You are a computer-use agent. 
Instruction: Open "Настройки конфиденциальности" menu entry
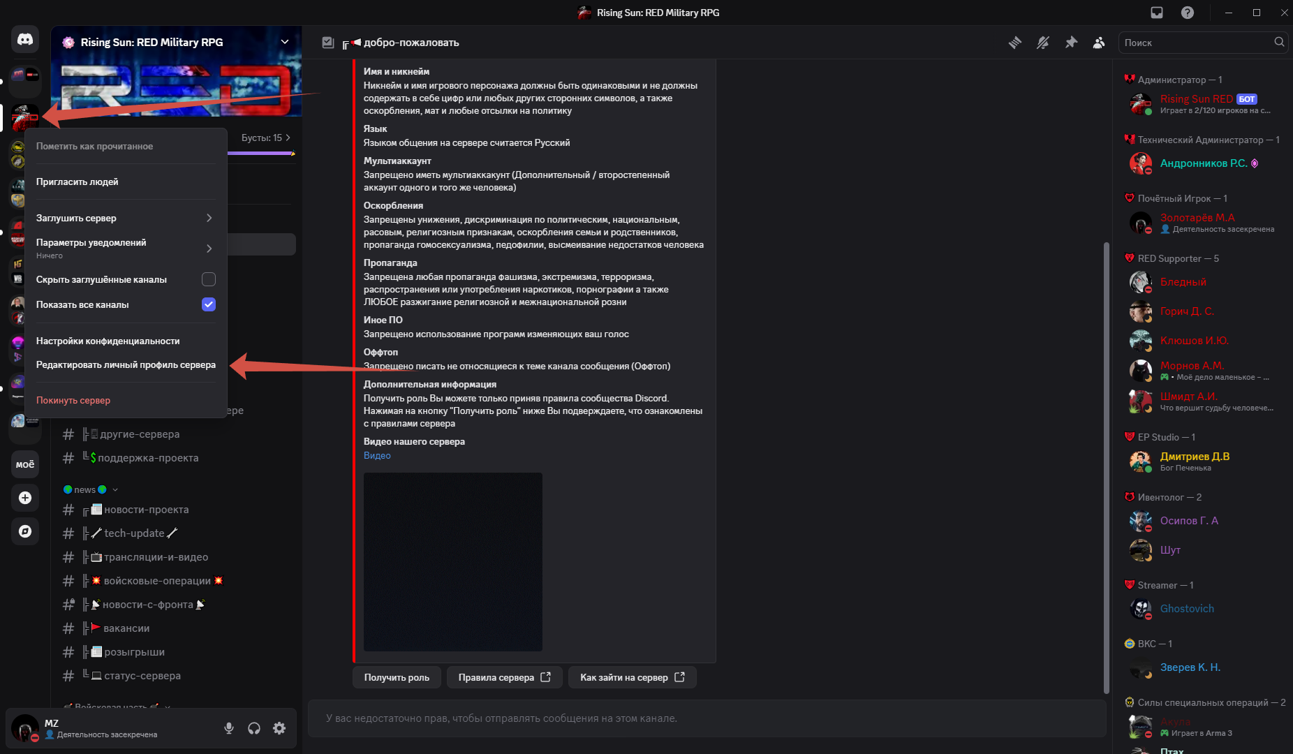pos(126,341)
